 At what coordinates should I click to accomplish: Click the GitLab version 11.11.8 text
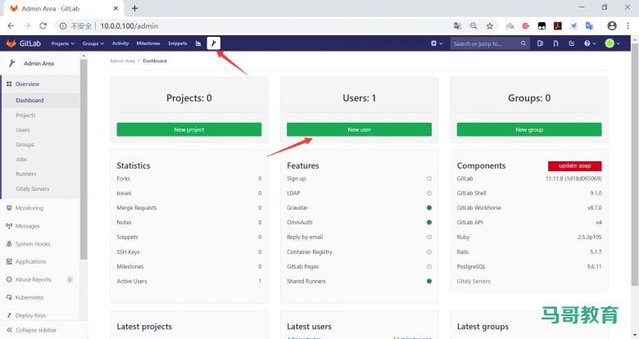click(x=573, y=179)
